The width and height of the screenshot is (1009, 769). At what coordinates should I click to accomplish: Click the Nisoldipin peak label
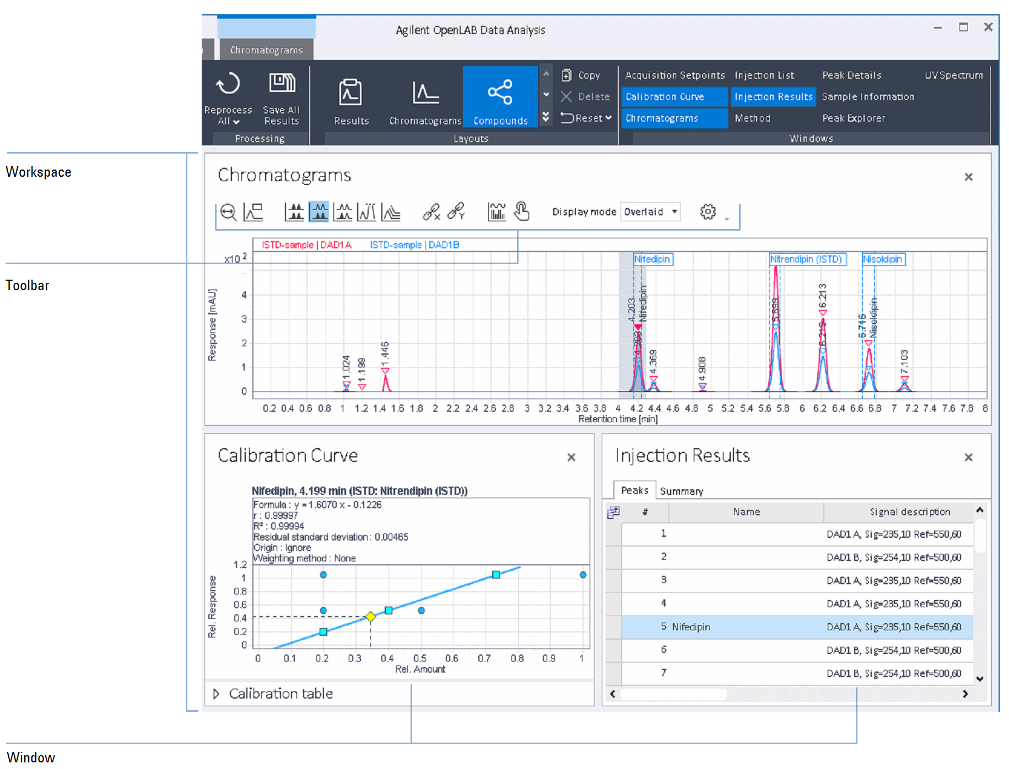coord(883,259)
